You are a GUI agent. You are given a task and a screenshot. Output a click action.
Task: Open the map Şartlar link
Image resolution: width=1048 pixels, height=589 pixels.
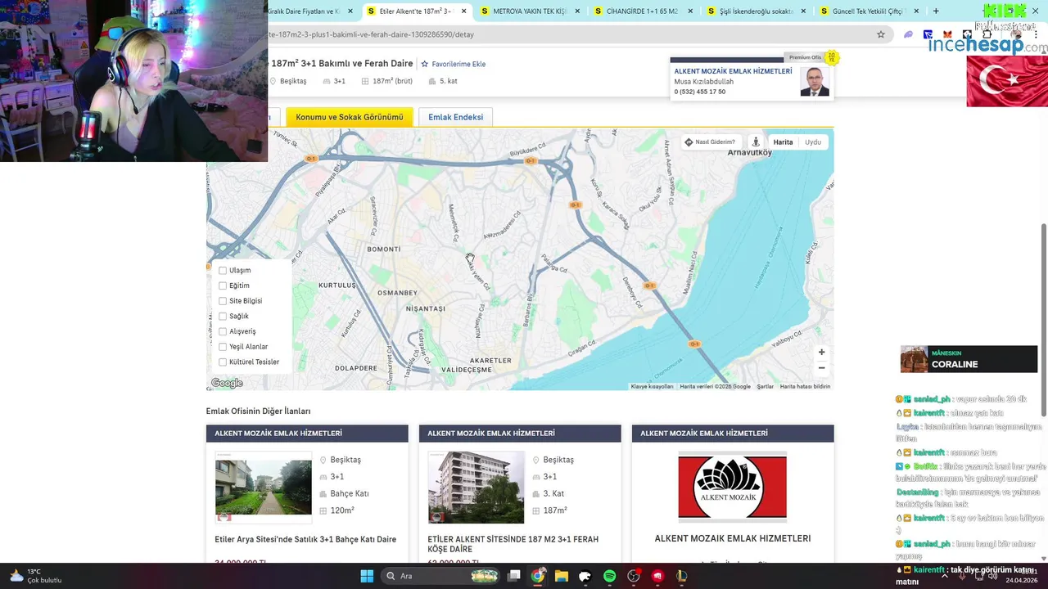pos(765,386)
